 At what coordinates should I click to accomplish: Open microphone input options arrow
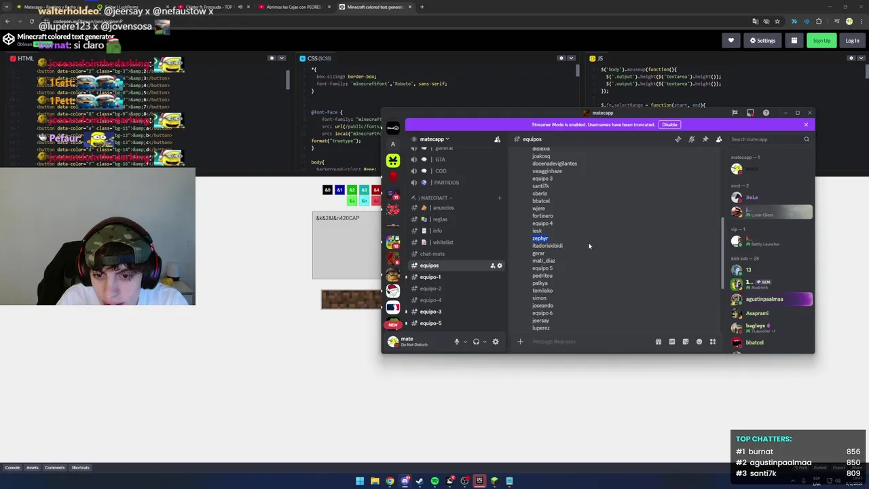click(465, 342)
